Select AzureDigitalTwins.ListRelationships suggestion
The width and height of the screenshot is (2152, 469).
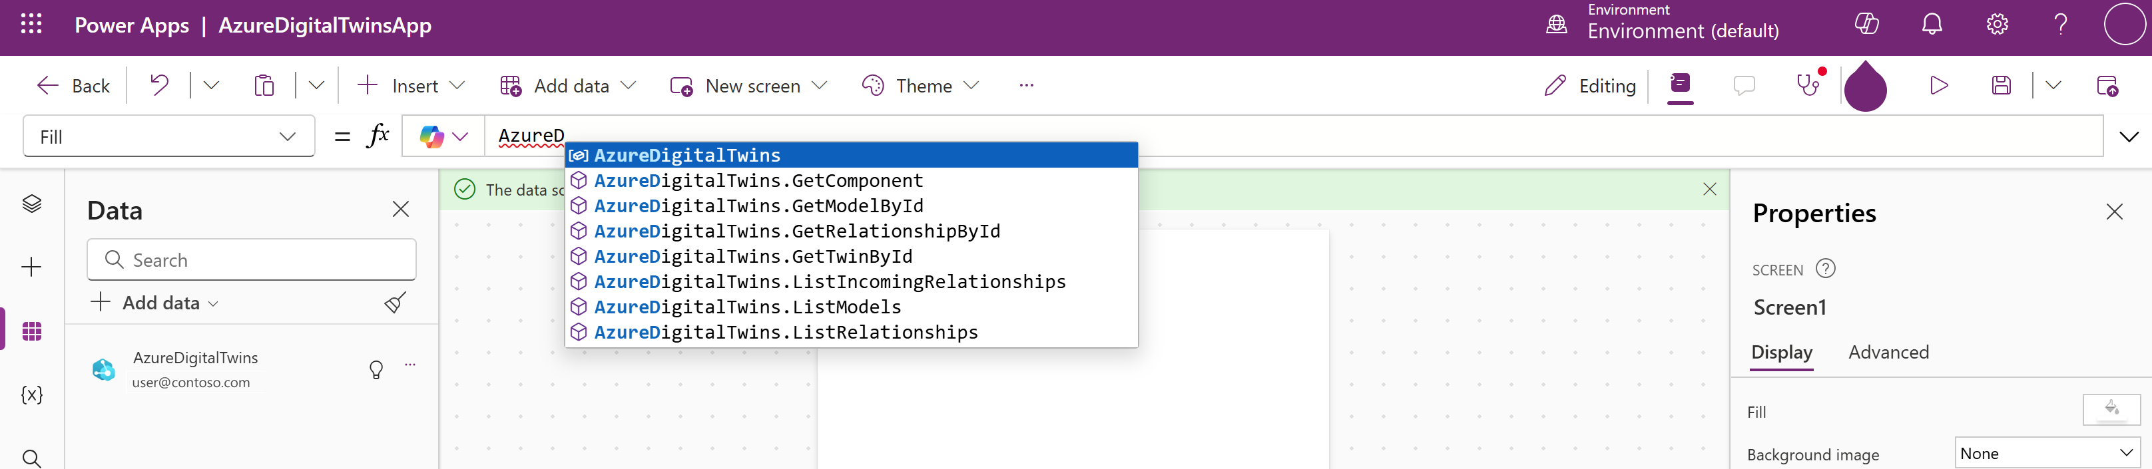click(851, 332)
